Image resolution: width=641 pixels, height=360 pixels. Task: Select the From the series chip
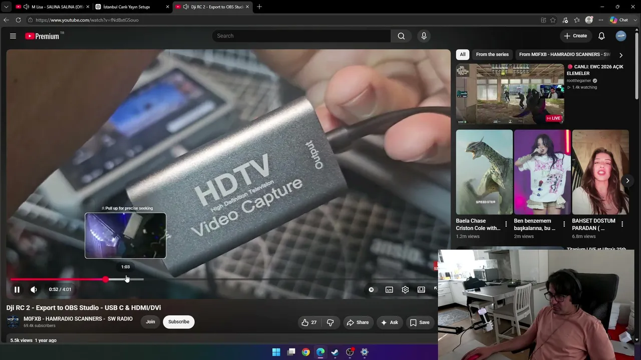(492, 54)
